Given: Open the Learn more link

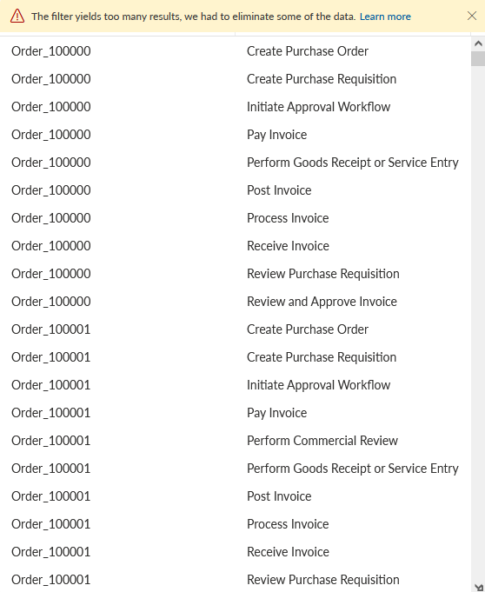Looking at the screenshot, I should coord(385,17).
